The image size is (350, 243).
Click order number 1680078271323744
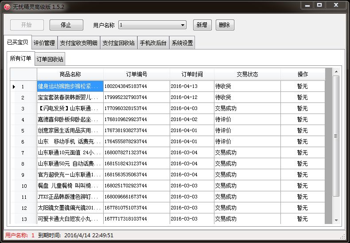pyautogui.click(x=136, y=153)
